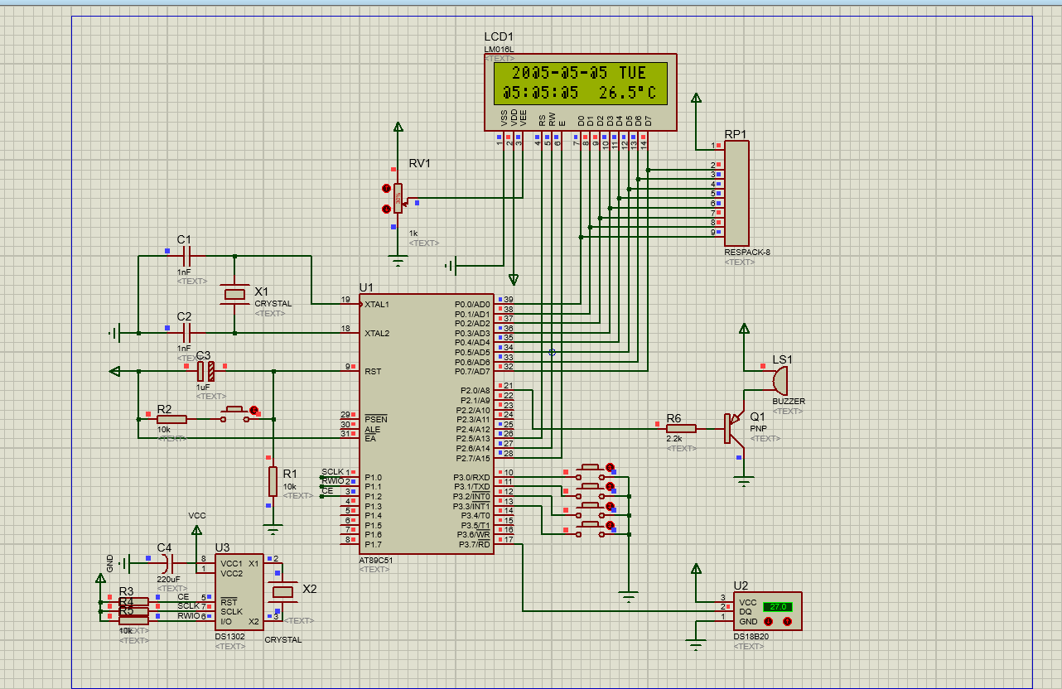Select the RESPACK-8 resistor pack RP1

click(x=736, y=194)
